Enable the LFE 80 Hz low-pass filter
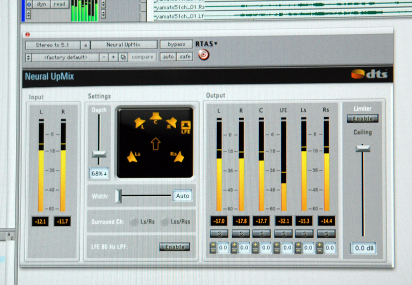 [x=174, y=247]
